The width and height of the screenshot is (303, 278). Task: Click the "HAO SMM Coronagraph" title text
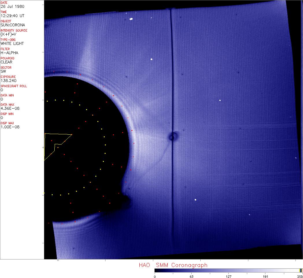(x=173, y=265)
